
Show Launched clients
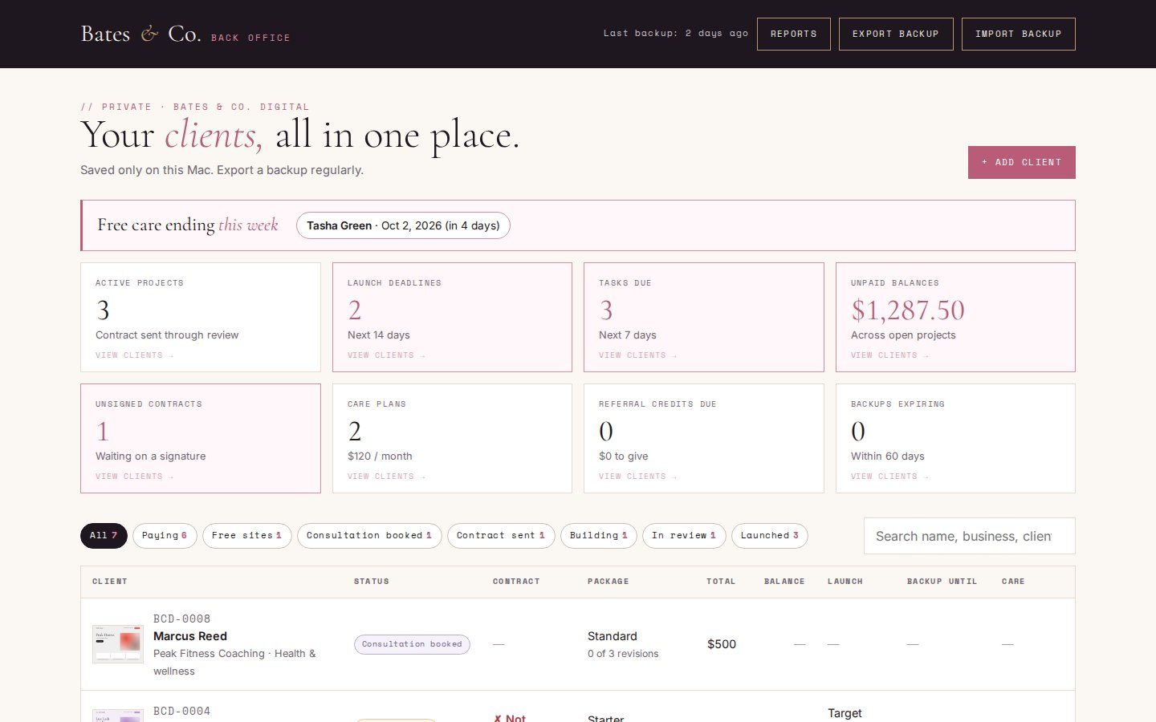pos(770,536)
